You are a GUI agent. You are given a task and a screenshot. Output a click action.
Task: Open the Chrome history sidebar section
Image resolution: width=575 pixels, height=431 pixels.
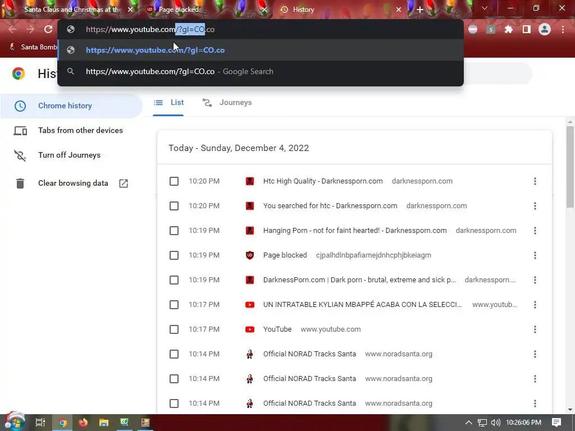pos(71,106)
